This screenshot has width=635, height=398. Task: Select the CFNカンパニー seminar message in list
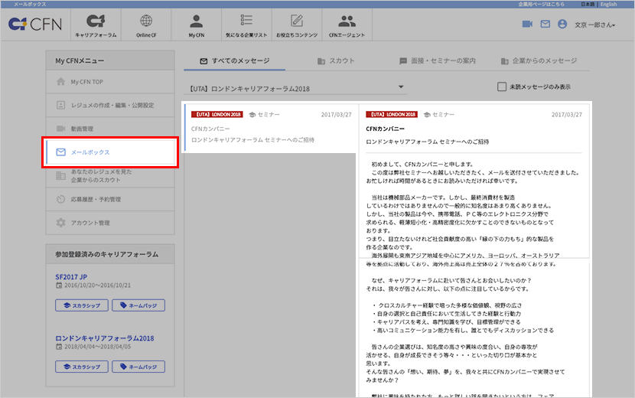[270, 128]
